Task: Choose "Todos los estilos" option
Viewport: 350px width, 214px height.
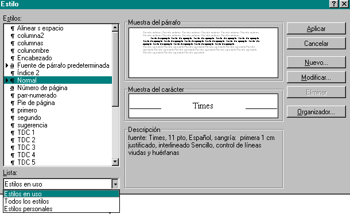Action: (61, 201)
